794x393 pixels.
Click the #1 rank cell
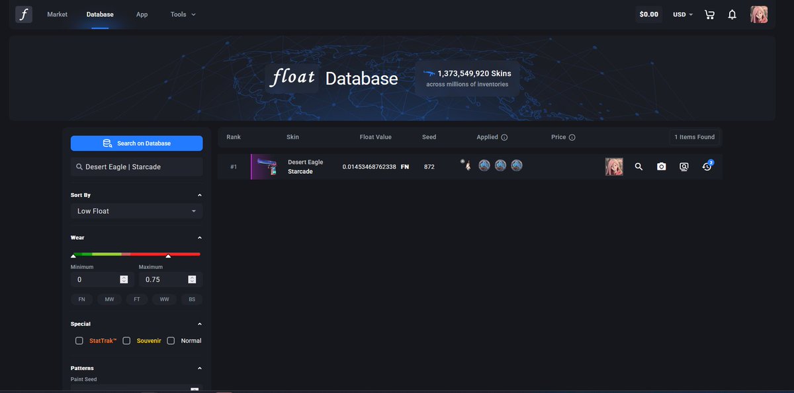234,167
